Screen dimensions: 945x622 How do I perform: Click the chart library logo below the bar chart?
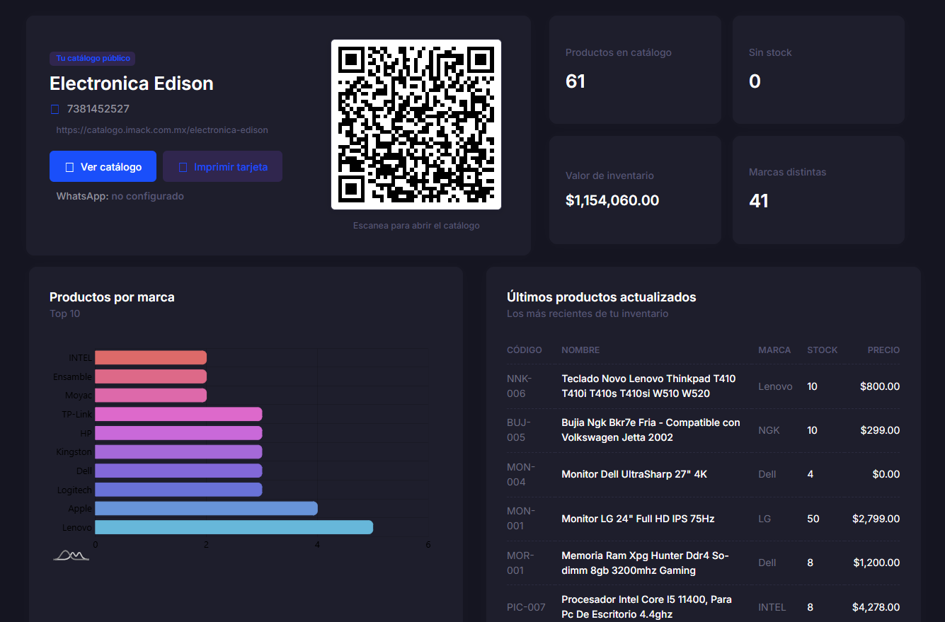tap(71, 555)
